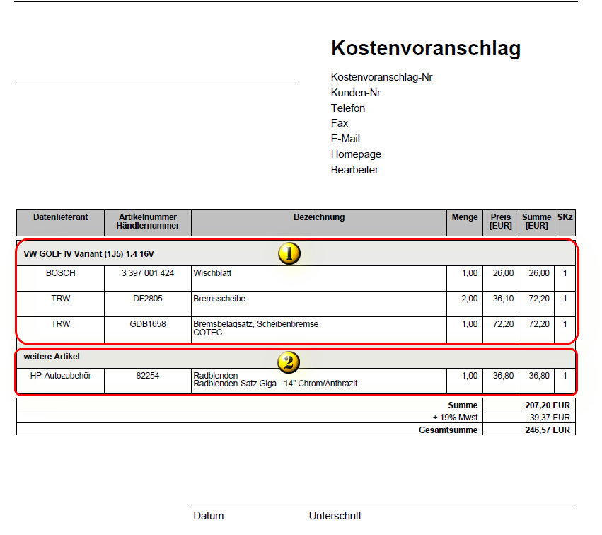The image size is (602, 535).
Task: Click the Wischblatt total in Summe column
Action: (x=539, y=273)
